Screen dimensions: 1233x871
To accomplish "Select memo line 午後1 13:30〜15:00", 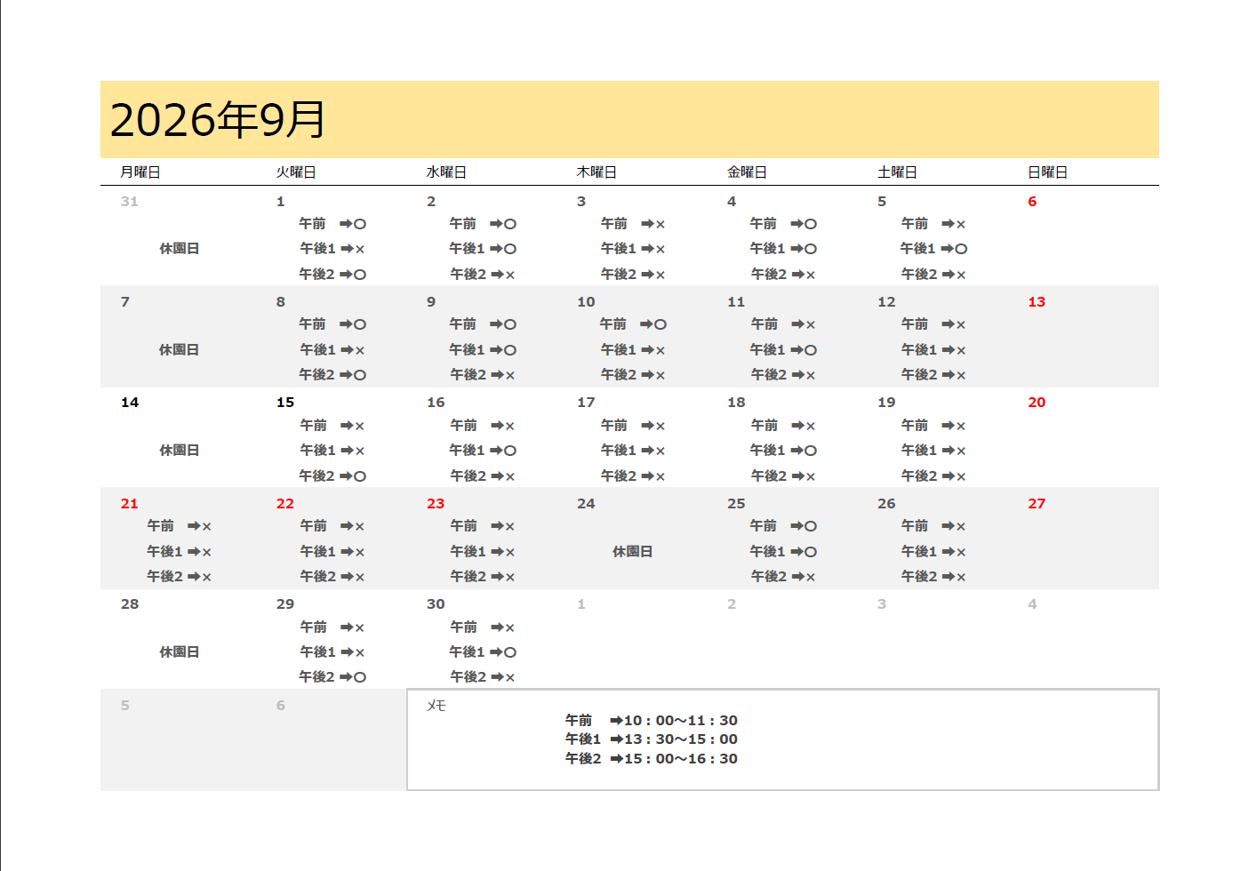I will coord(652,739).
